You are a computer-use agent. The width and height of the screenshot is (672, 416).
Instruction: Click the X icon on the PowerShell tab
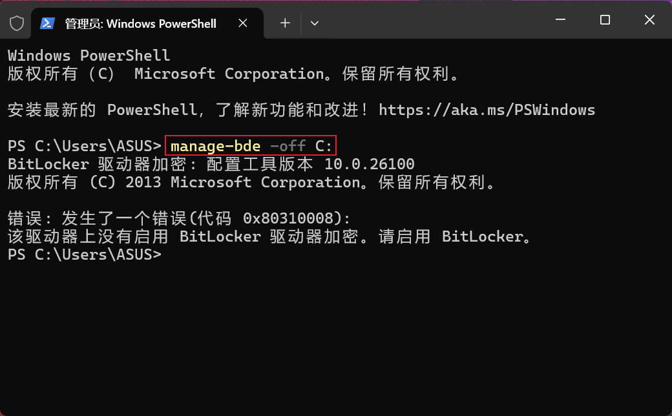[243, 23]
